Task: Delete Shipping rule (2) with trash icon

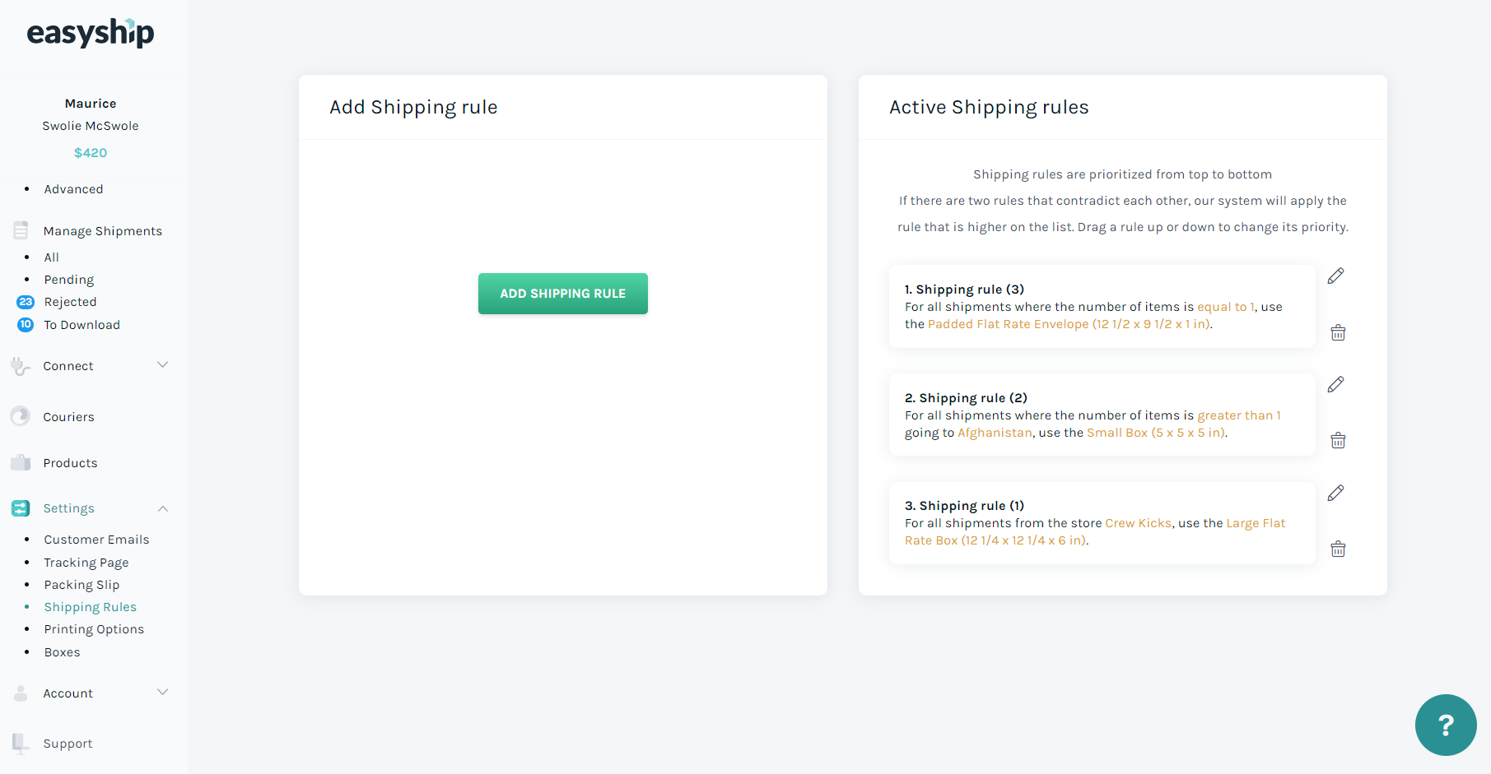Action: pyautogui.click(x=1338, y=440)
